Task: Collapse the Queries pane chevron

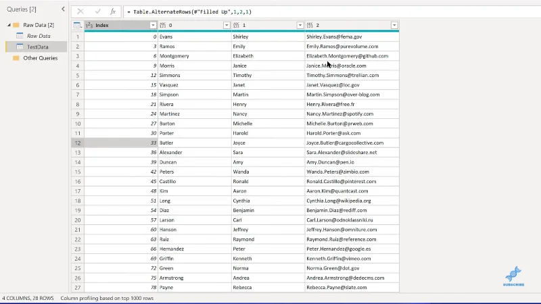Action: point(63,9)
